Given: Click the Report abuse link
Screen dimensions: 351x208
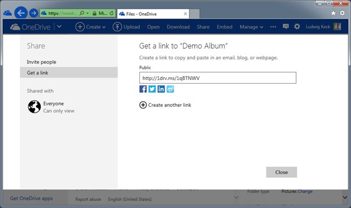Looking at the screenshot, I should click(88, 199).
